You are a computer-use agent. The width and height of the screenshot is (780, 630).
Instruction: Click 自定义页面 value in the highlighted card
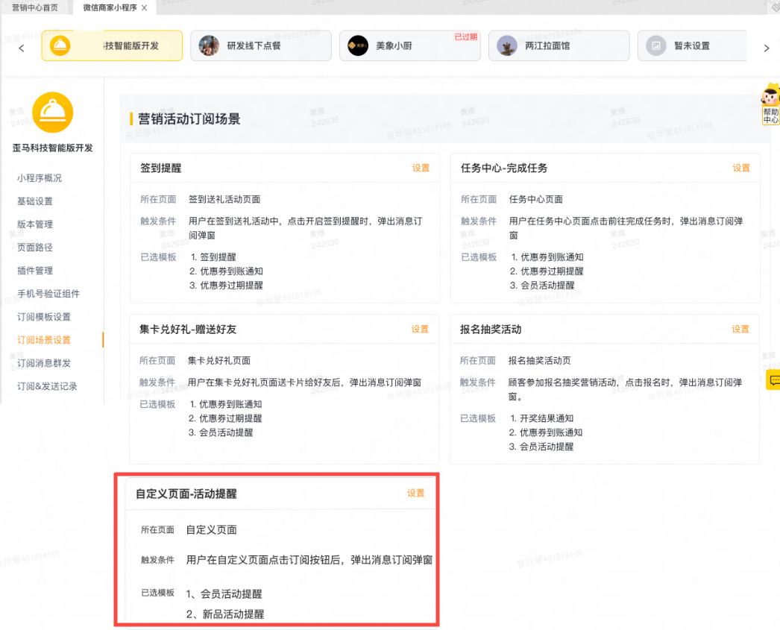(212, 530)
